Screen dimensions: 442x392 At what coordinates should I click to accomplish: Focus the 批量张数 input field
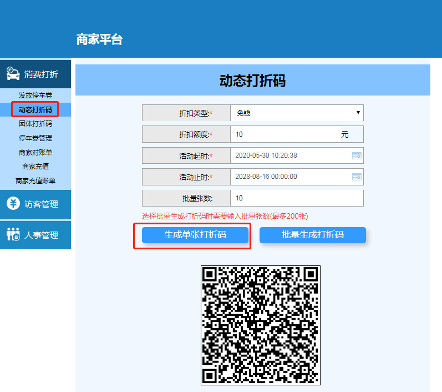(x=297, y=198)
